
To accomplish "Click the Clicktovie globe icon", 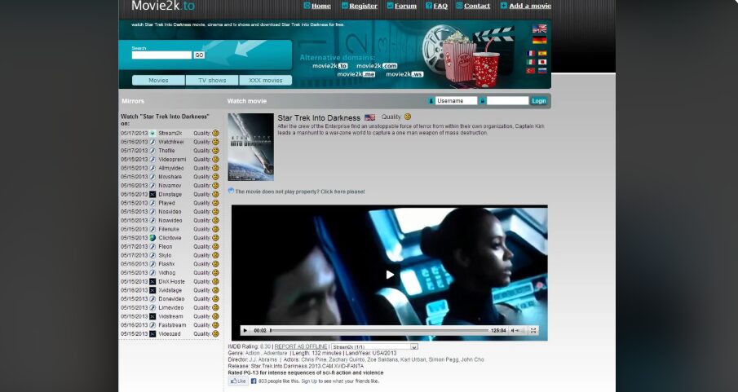I will (152, 238).
